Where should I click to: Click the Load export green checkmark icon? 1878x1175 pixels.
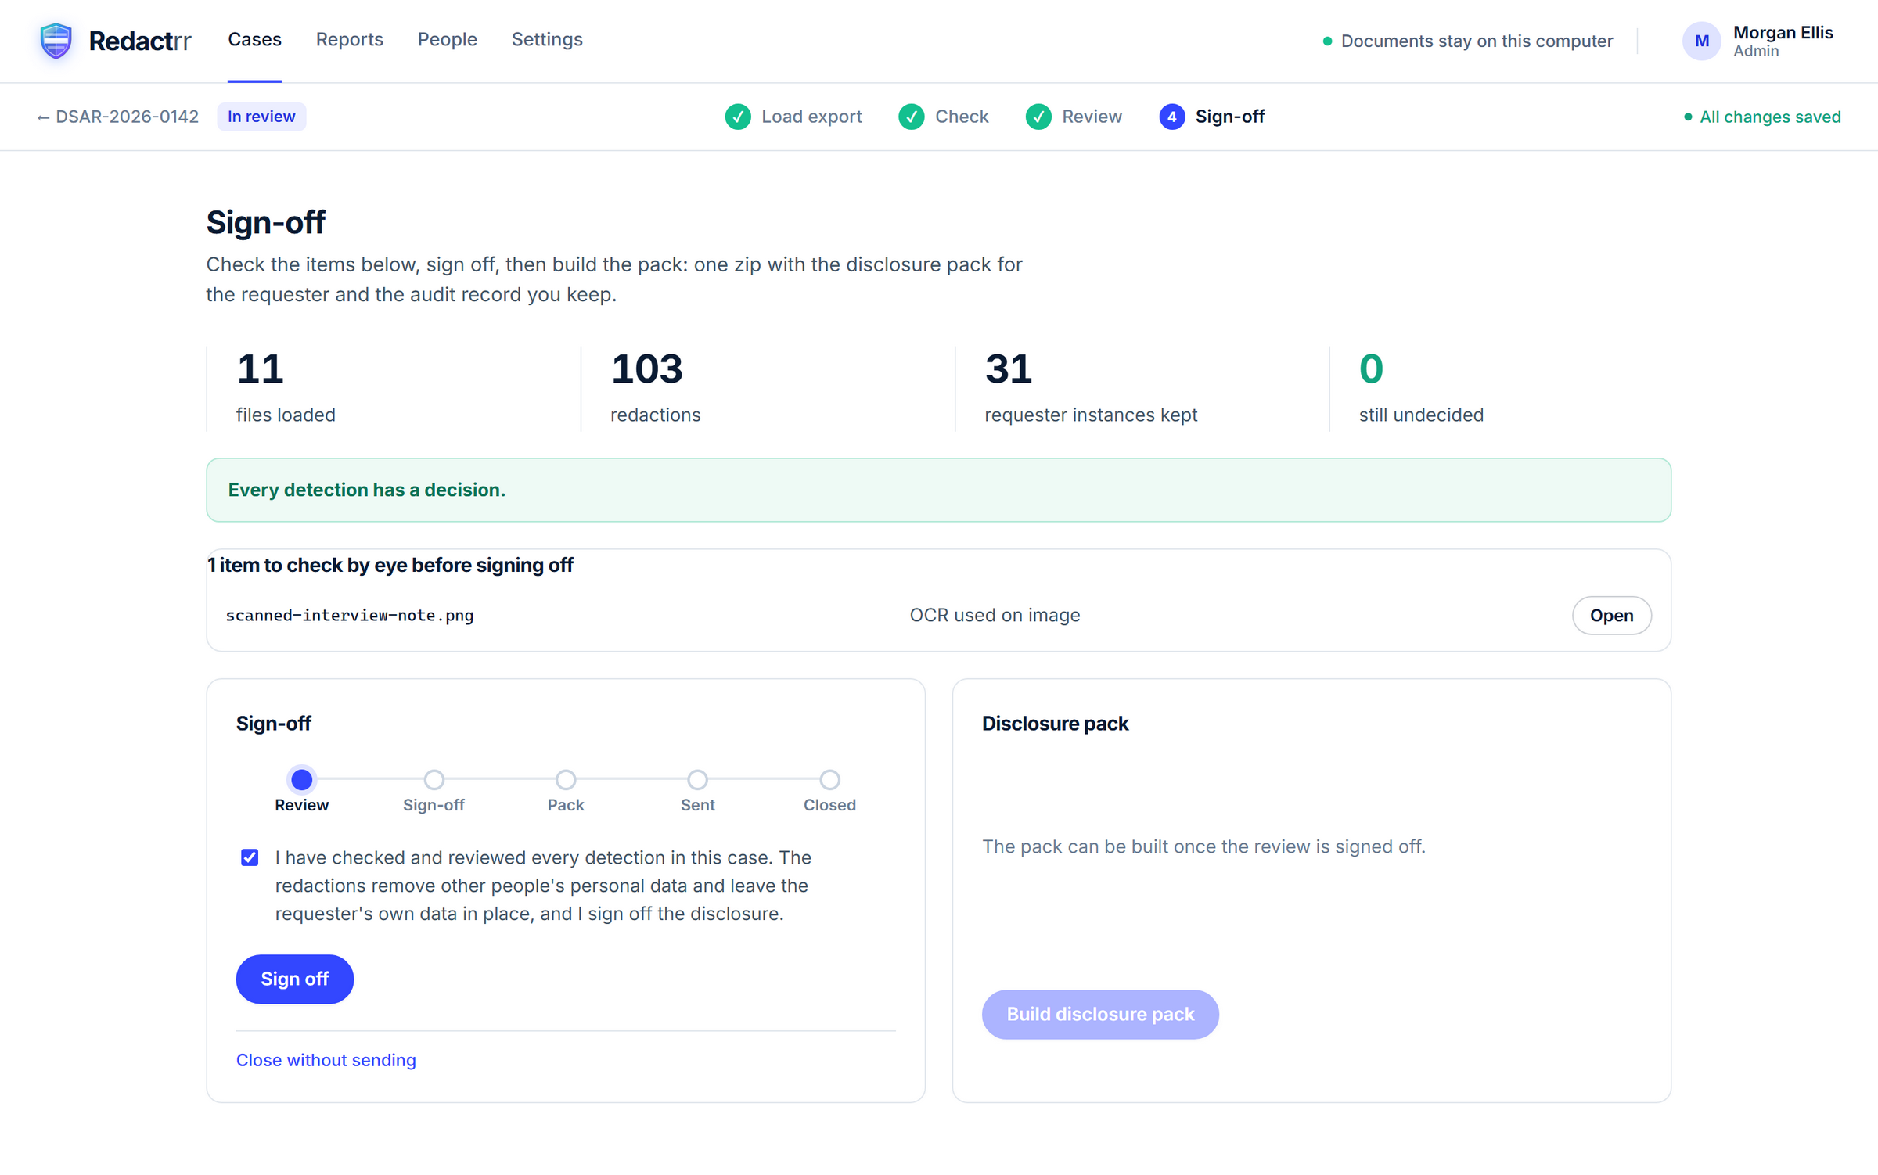738,117
